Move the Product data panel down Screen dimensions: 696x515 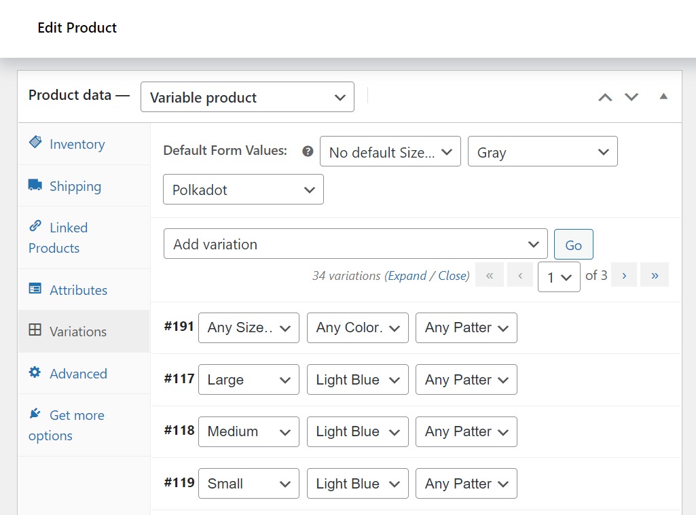coord(631,97)
